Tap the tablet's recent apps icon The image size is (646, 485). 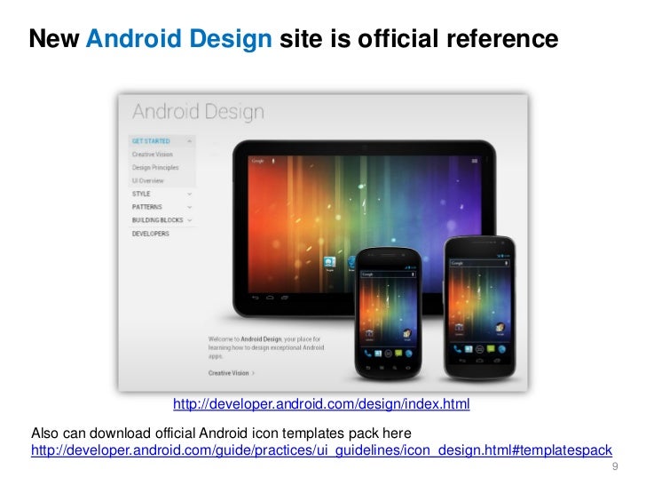coord(285,298)
